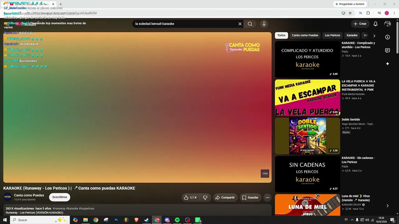This screenshot has width=399, height=224.
Task: Open Steam from the taskbar
Action: pos(147,220)
